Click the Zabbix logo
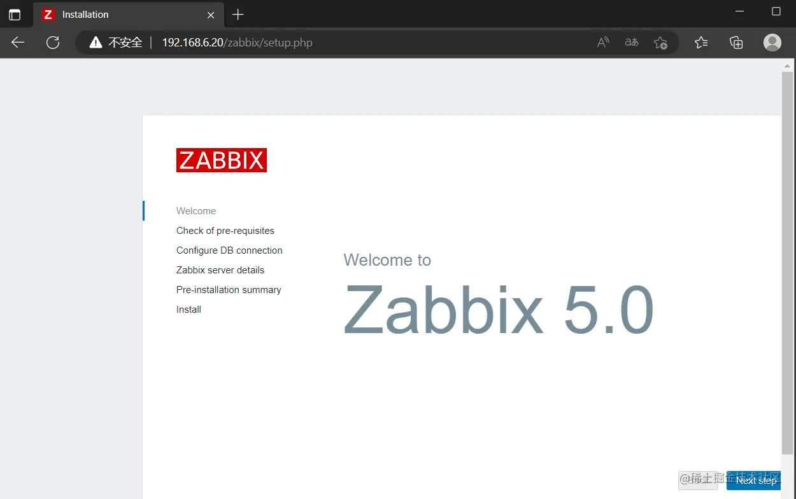796x499 pixels. (x=222, y=160)
